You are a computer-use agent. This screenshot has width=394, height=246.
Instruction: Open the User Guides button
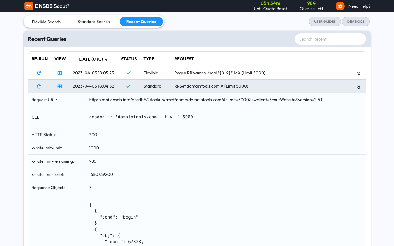(x=325, y=22)
